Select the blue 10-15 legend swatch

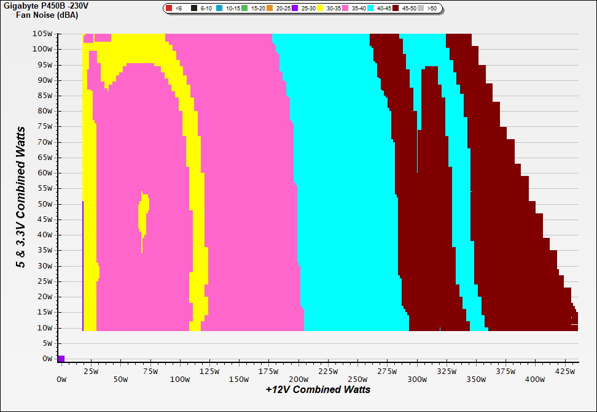pyautogui.click(x=219, y=9)
